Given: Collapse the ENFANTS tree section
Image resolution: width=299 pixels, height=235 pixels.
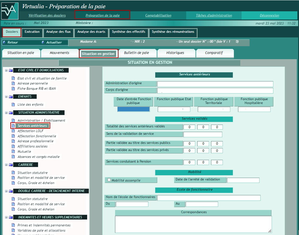Looking at the screenshot, I should 6,97.
